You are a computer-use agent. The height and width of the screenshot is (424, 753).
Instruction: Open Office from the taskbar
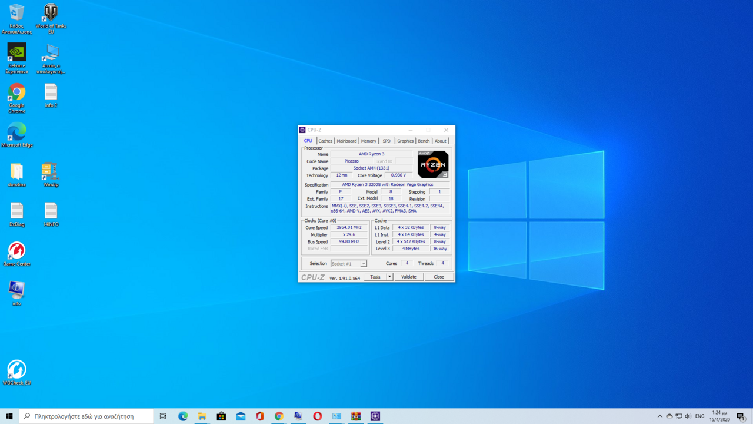[x=259, y=416]
